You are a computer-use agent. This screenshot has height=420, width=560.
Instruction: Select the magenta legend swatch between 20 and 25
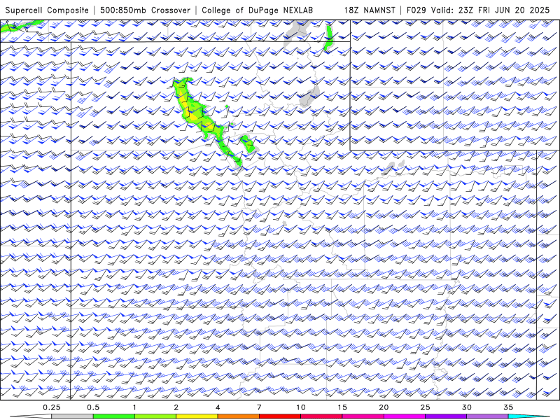tap(405, 416)
